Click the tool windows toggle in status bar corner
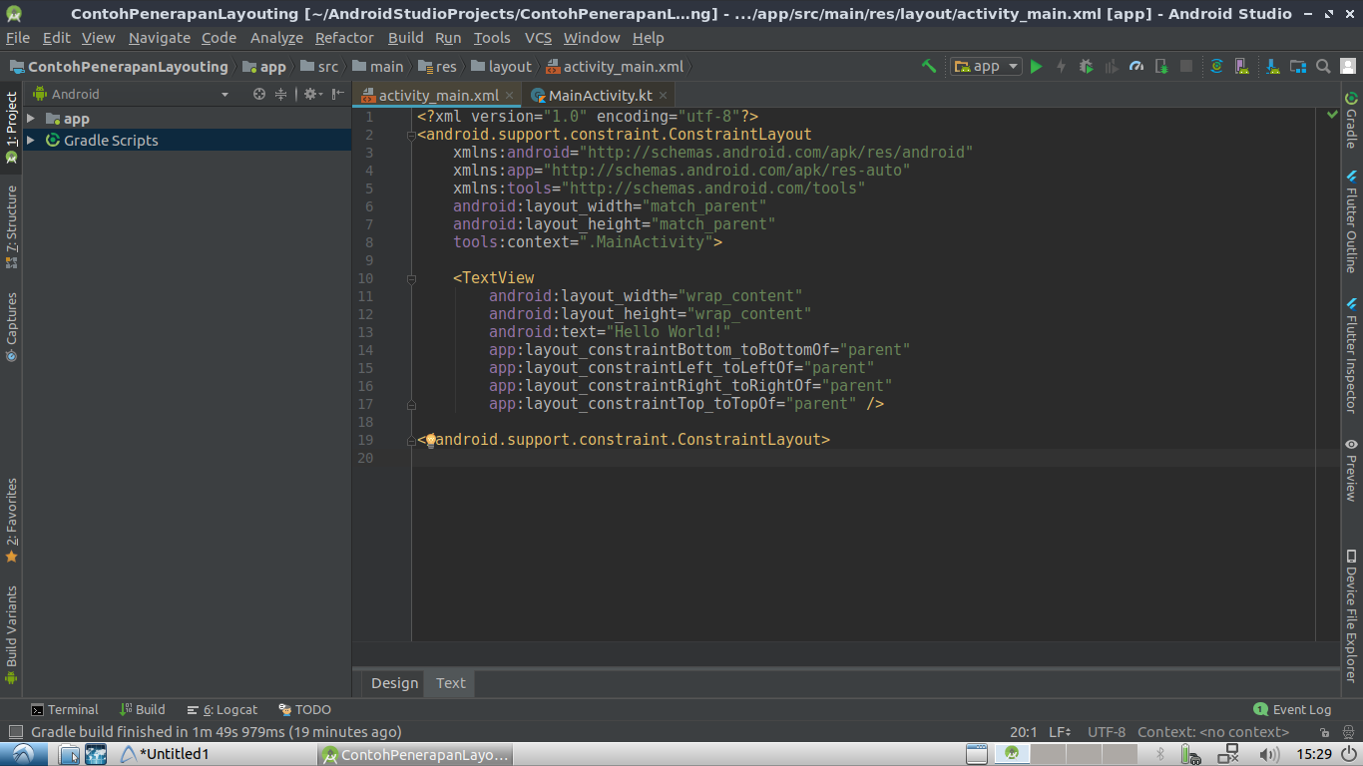1363x766 pixels. coord(15,732)
